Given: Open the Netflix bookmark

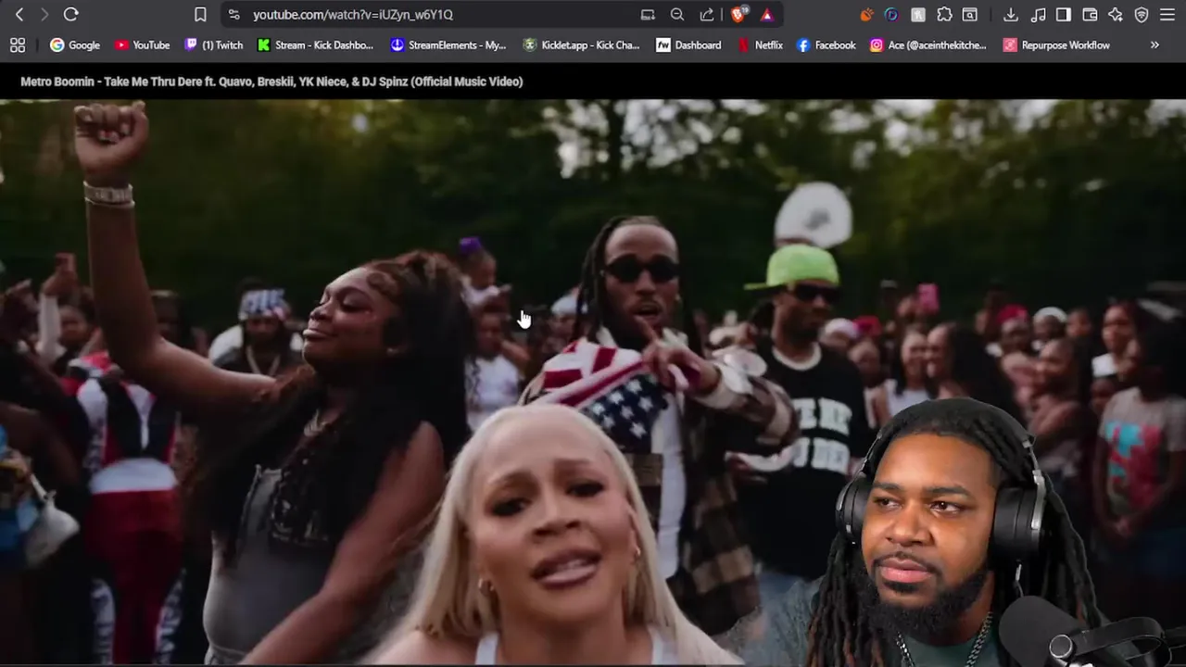Looking at the screenshot, I should pos(760,44).
